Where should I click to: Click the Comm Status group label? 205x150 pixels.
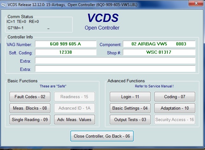pos(20,17)
